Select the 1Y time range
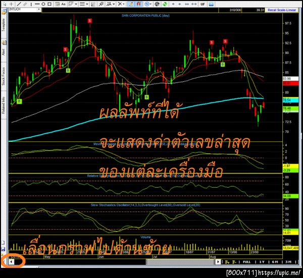Image resolution: width=303 pixels, height=278 pixels. pos(262,262)
